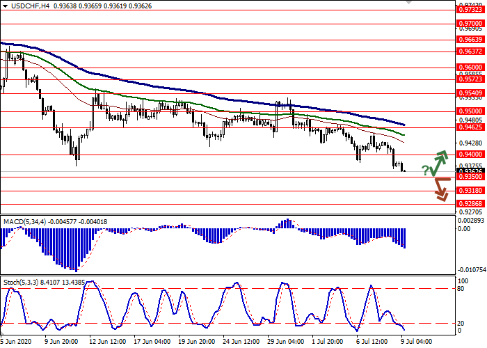Screen dimensions: 487x348
Task: Click the 0.93180 price level label
Action: pyautogui.click(x=470, y=189)
